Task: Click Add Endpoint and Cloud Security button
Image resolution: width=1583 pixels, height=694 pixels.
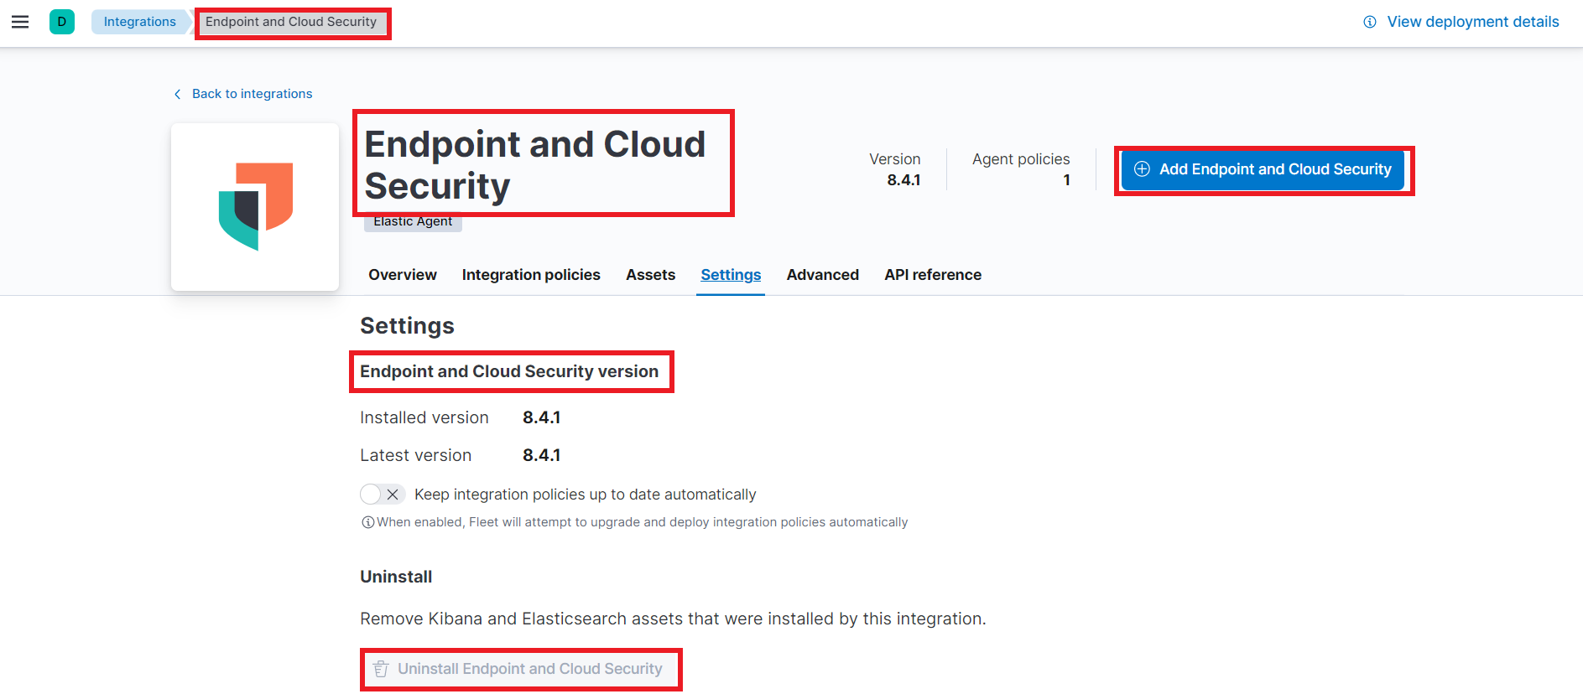Action: coord(1263,169)
